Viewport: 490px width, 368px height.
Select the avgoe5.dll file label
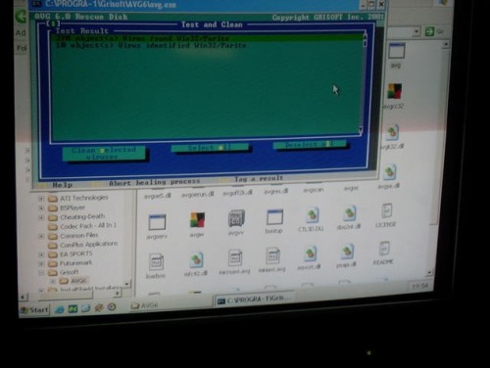pos(158,196)
